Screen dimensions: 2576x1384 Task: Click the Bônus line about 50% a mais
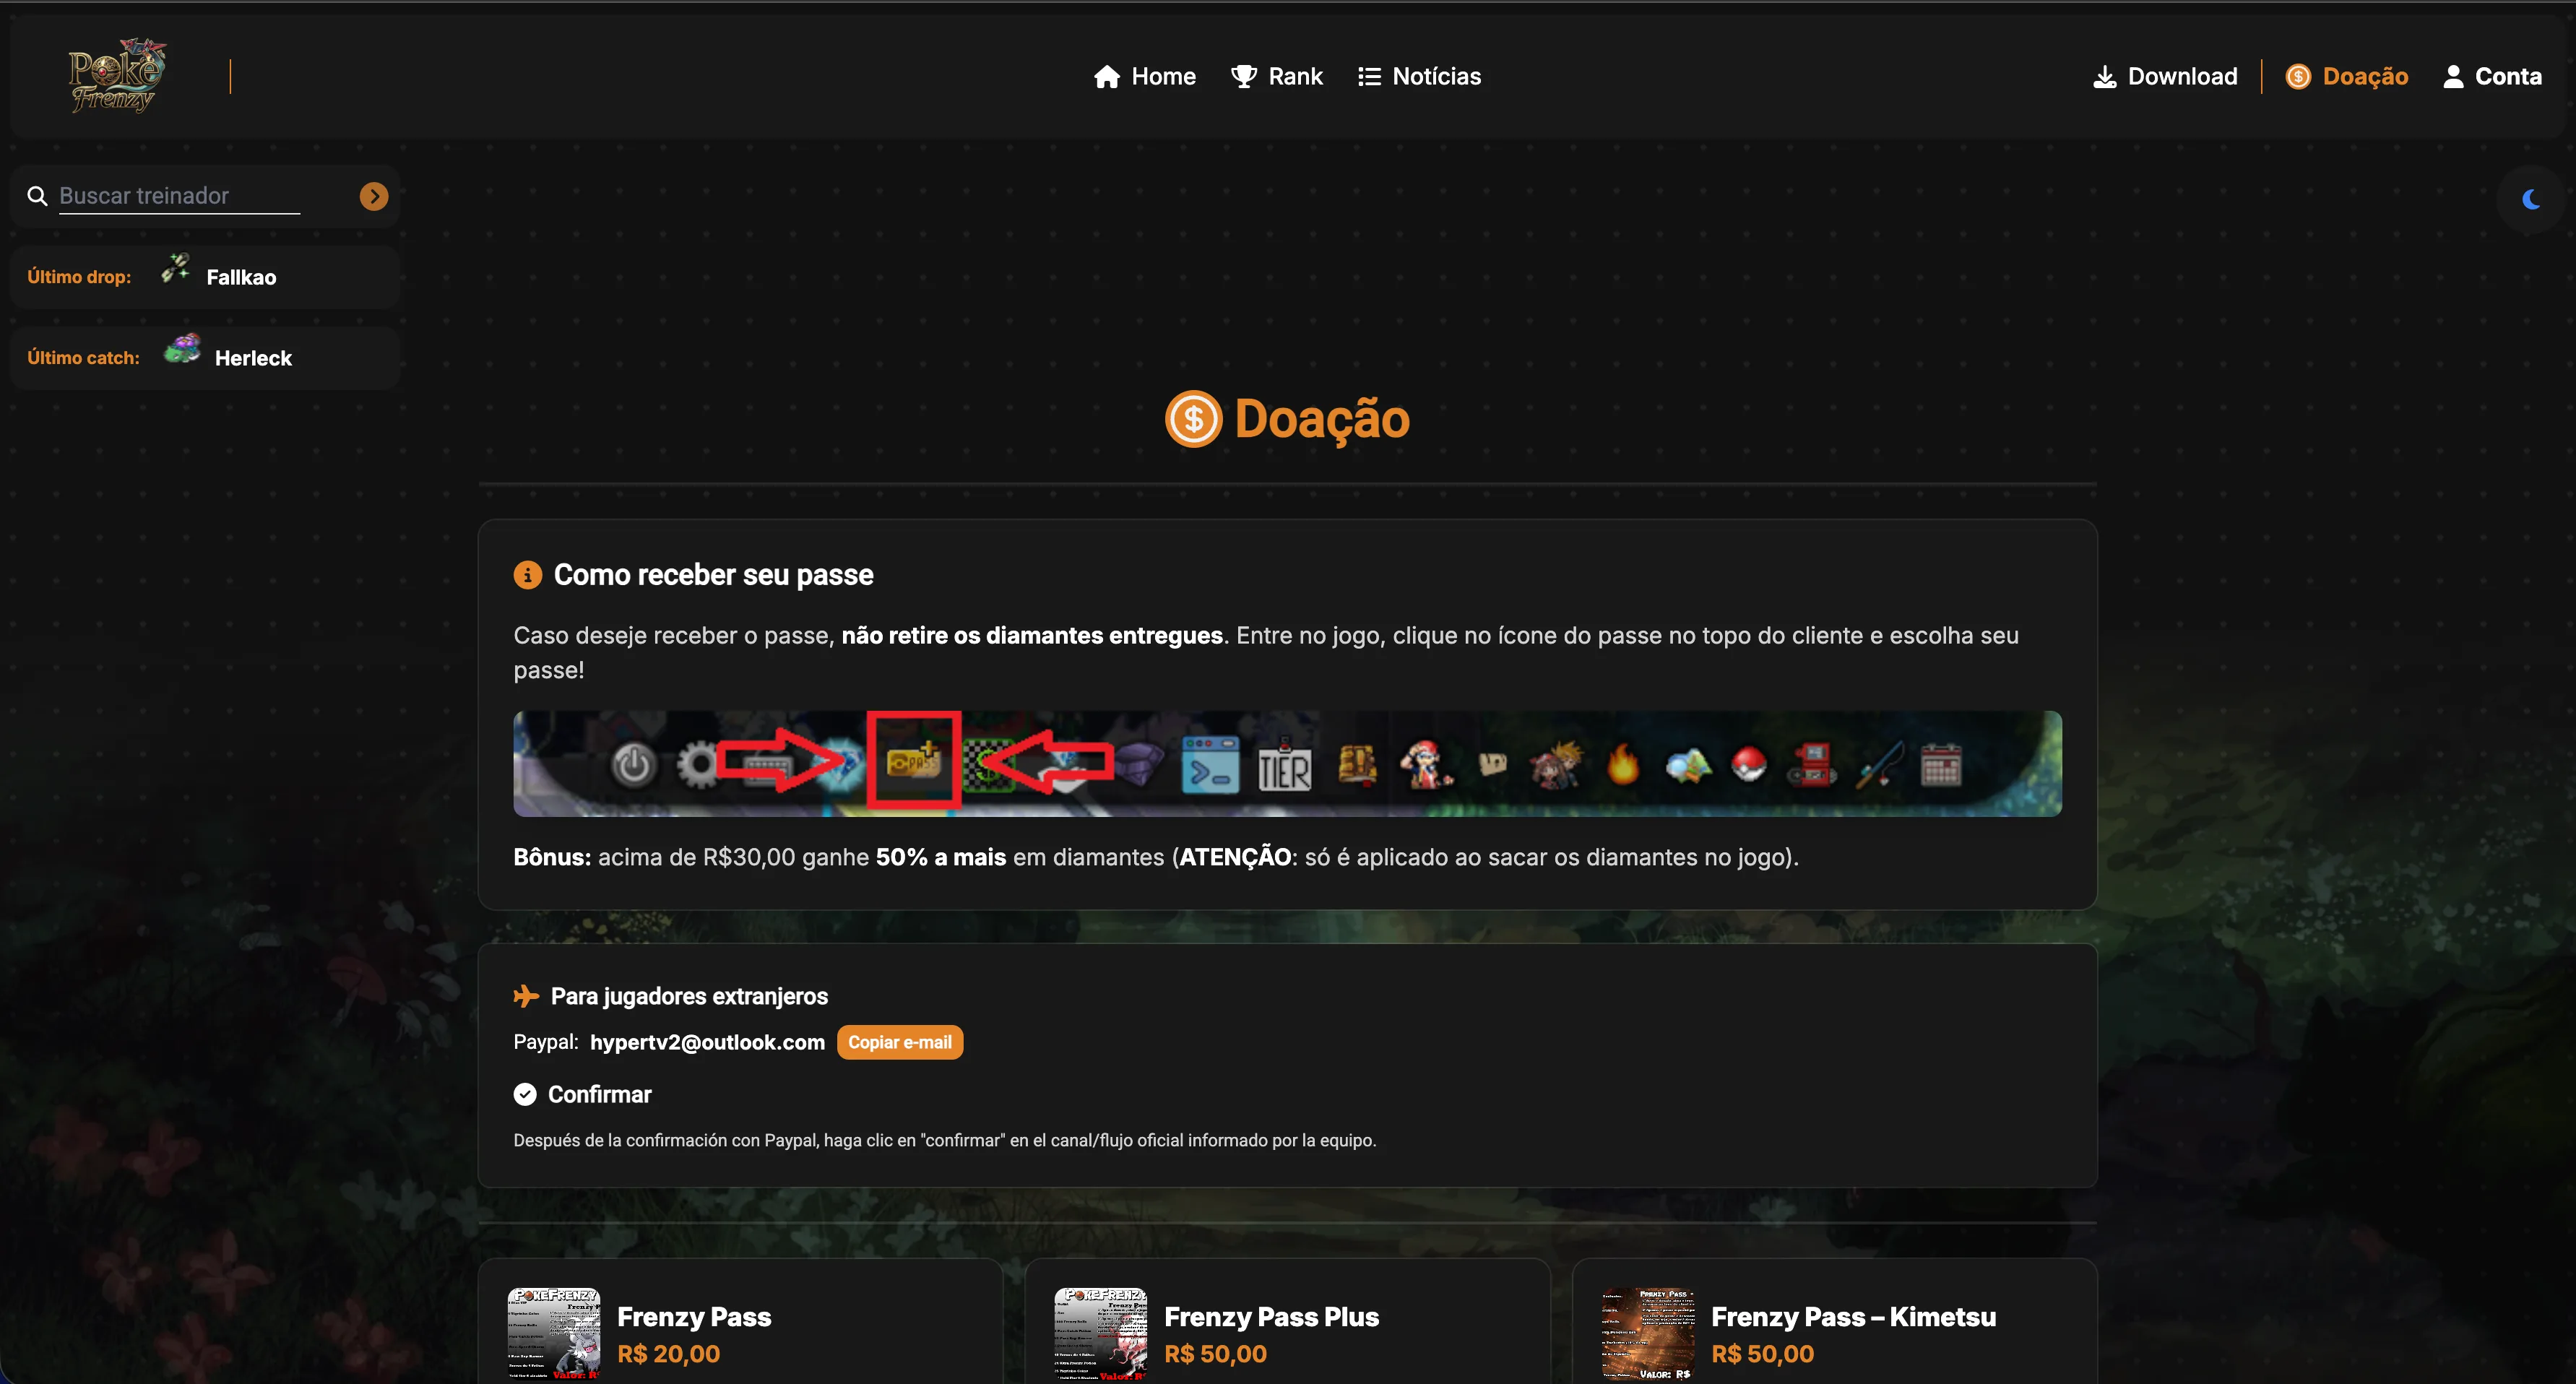tap(1155, 857)
